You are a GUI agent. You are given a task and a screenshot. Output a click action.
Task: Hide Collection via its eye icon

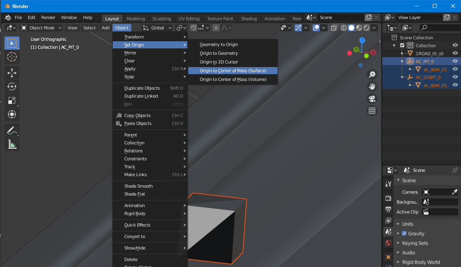455,45
